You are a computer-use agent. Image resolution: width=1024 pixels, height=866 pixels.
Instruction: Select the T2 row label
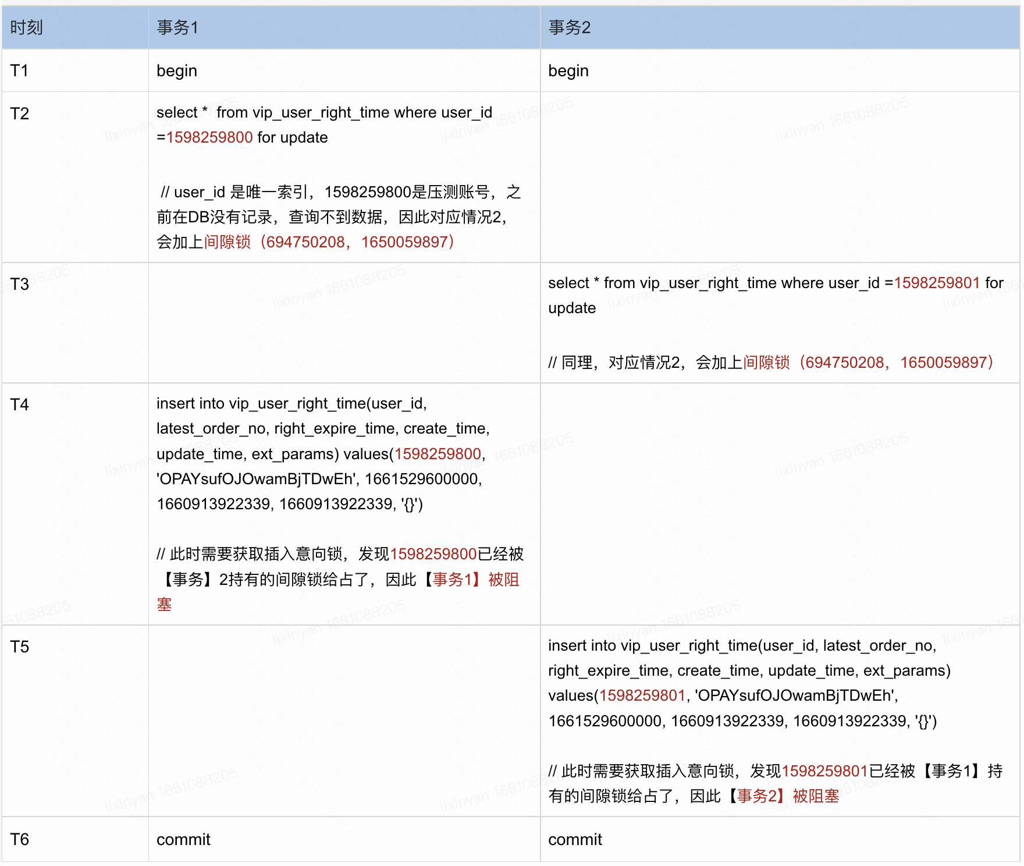click(19, 113)
